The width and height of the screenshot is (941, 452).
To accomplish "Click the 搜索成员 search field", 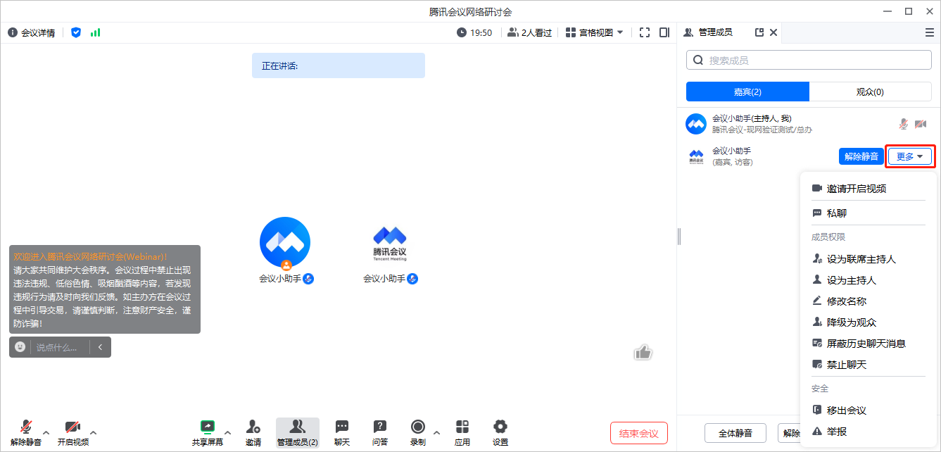I will [x=809, y=61].
